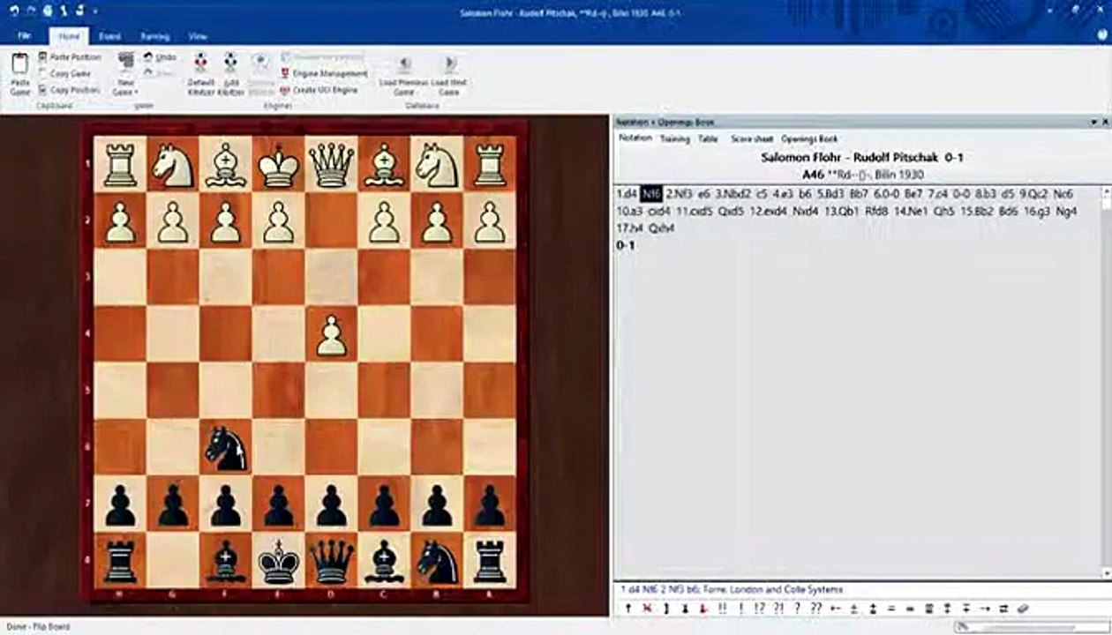This screenshot has height=635, width=1112.
Task: Switch to the Training ribbon tab
Action: [x=154, y=36]
